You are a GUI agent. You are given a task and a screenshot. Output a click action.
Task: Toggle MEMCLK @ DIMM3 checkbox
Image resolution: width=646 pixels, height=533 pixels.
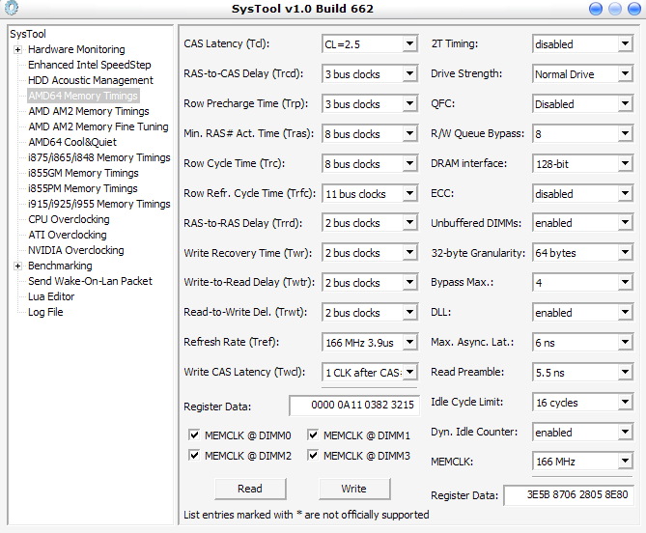[x=313, y=455]
